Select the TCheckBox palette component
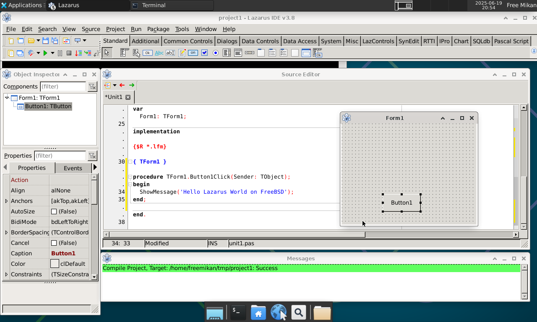Screen dimensions: 537x322 point(204,53)
